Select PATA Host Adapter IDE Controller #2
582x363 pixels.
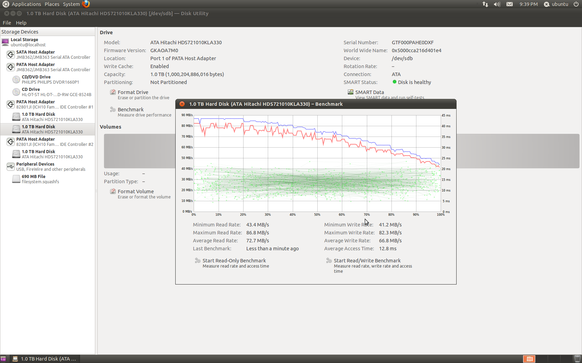coord(47,142)
